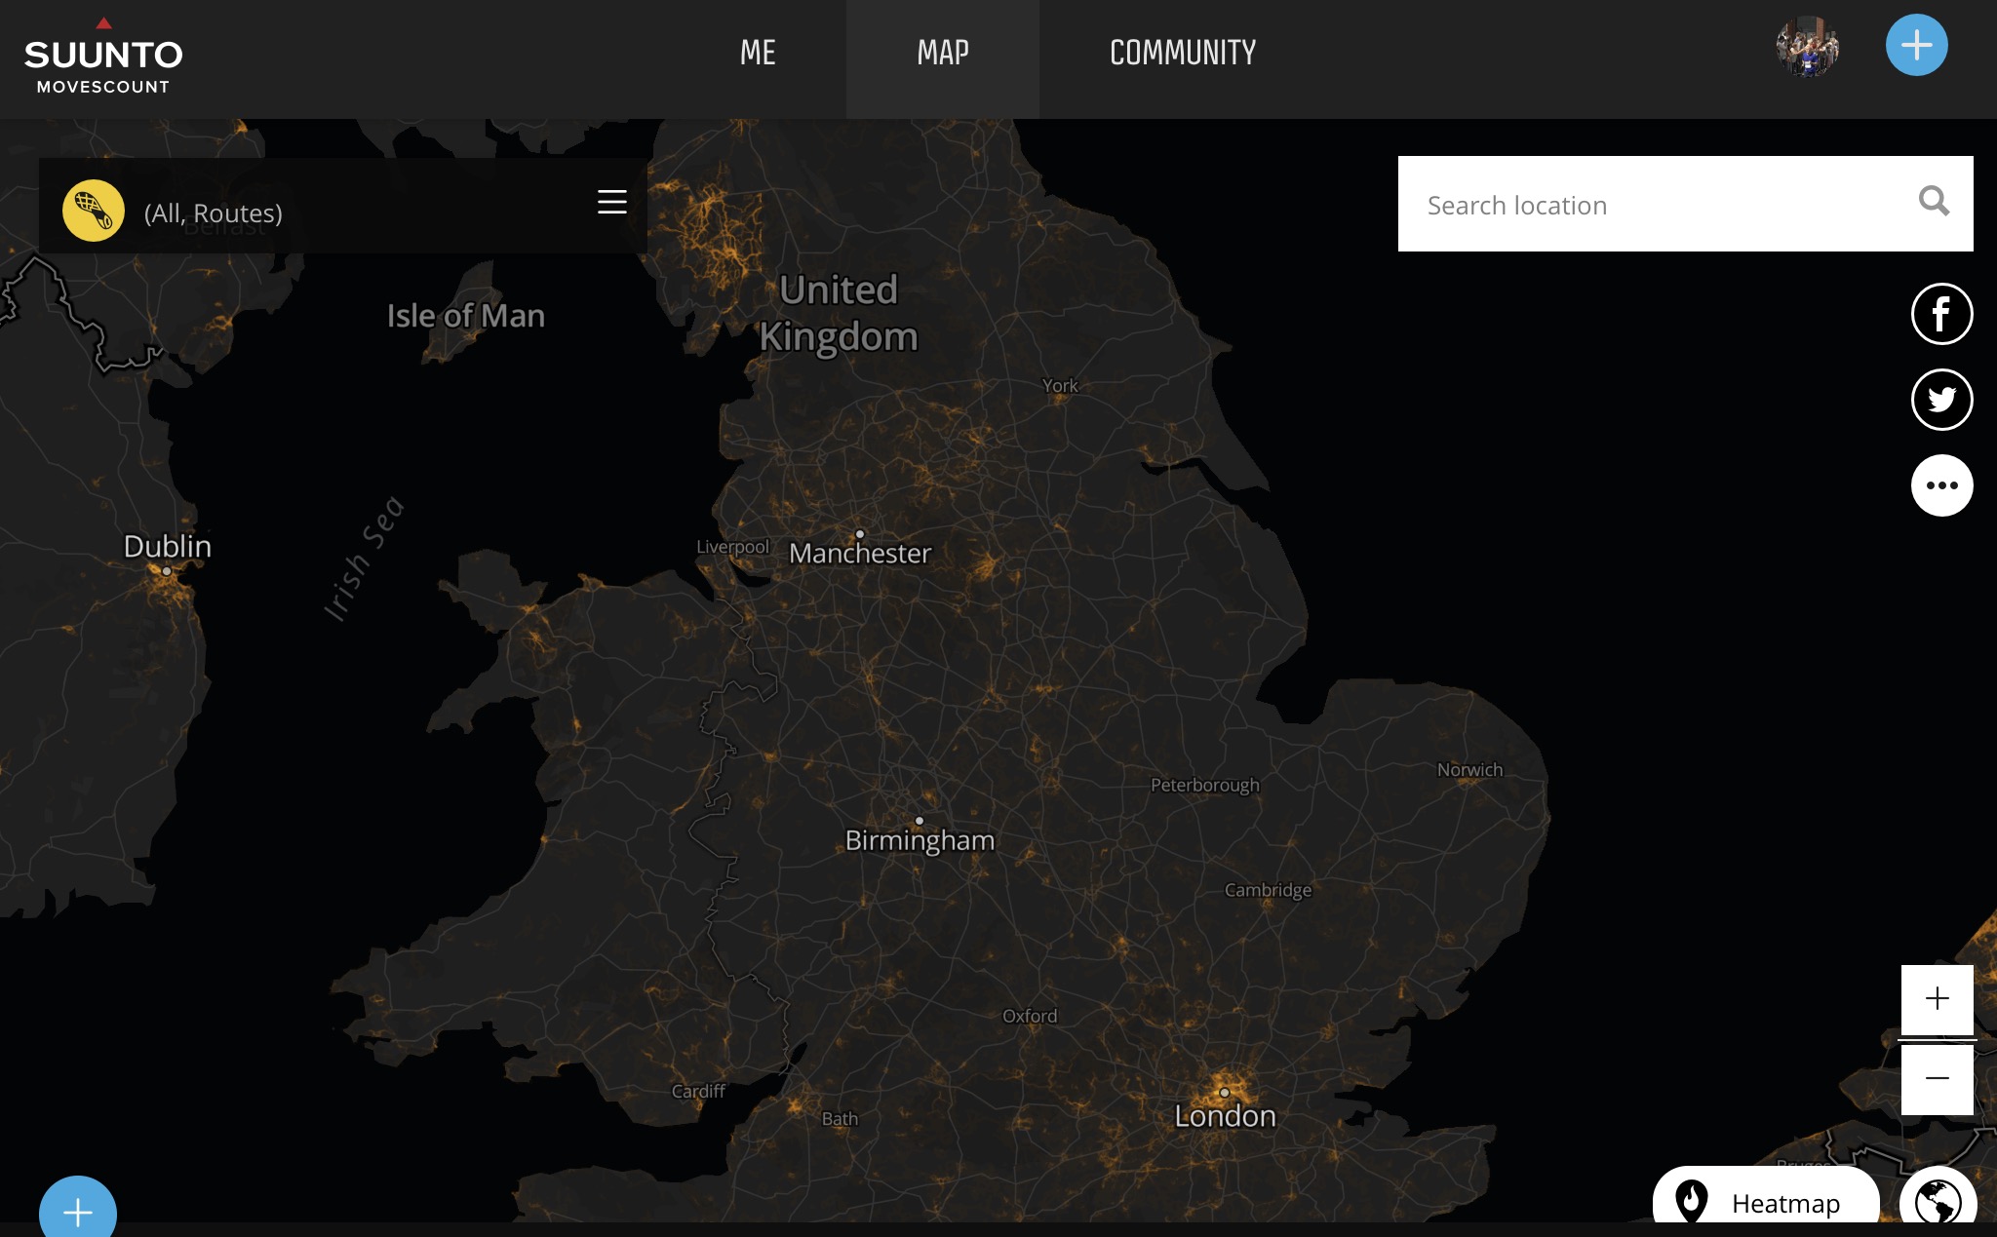
Task: Open the hamburger filter menu
Action: pos(611,202)
